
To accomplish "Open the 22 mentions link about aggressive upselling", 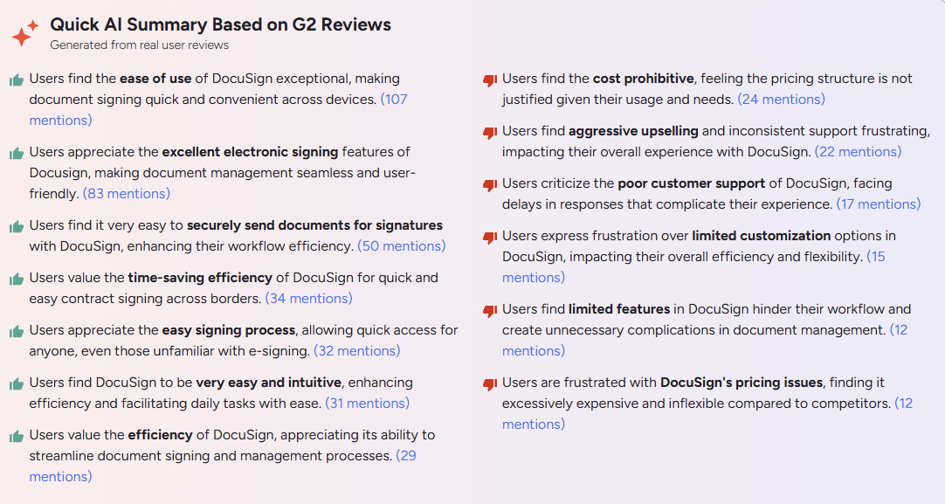I will point(859,151).
